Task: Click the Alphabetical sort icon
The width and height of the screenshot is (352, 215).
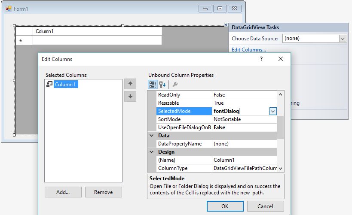Action: click(x=162, y=85)
